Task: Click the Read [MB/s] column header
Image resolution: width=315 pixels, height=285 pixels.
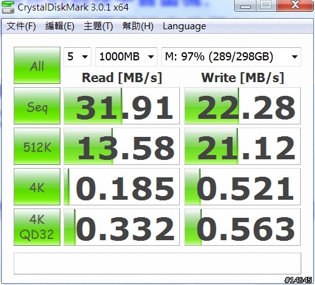Action: tap(122, 78)
